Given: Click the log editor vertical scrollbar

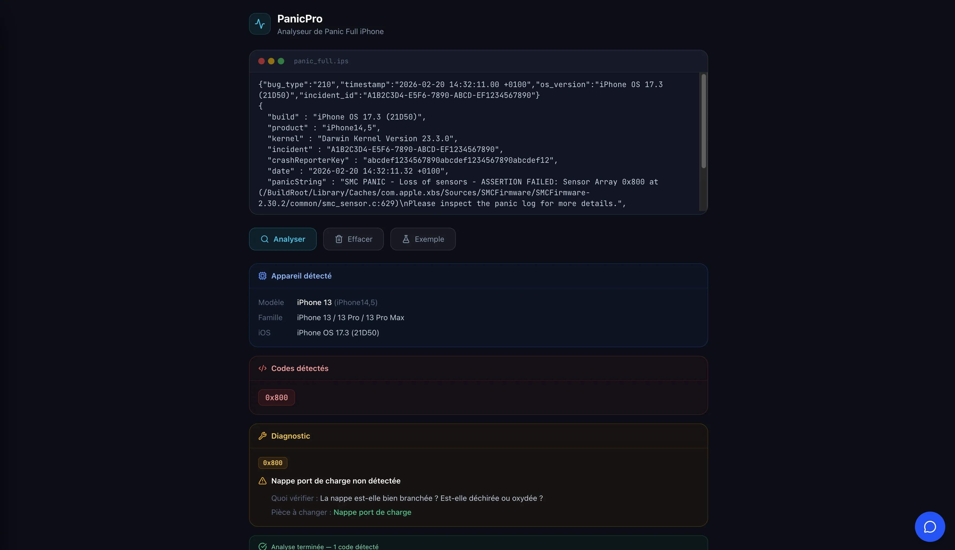Looking at the screenshot, I should pyautogui.click(x=704, y=121).
